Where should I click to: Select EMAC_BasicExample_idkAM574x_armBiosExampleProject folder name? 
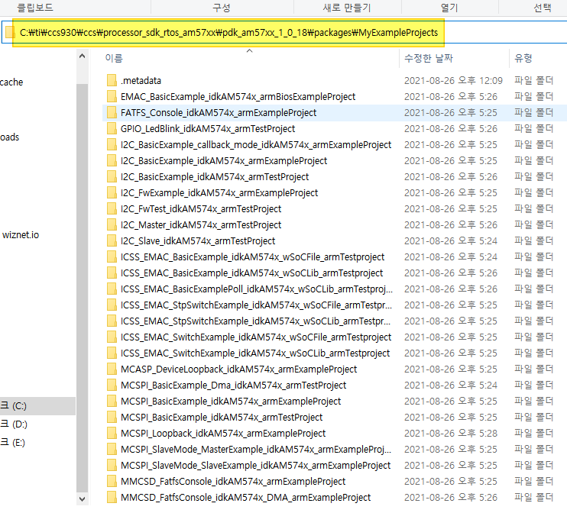(238, 96)
